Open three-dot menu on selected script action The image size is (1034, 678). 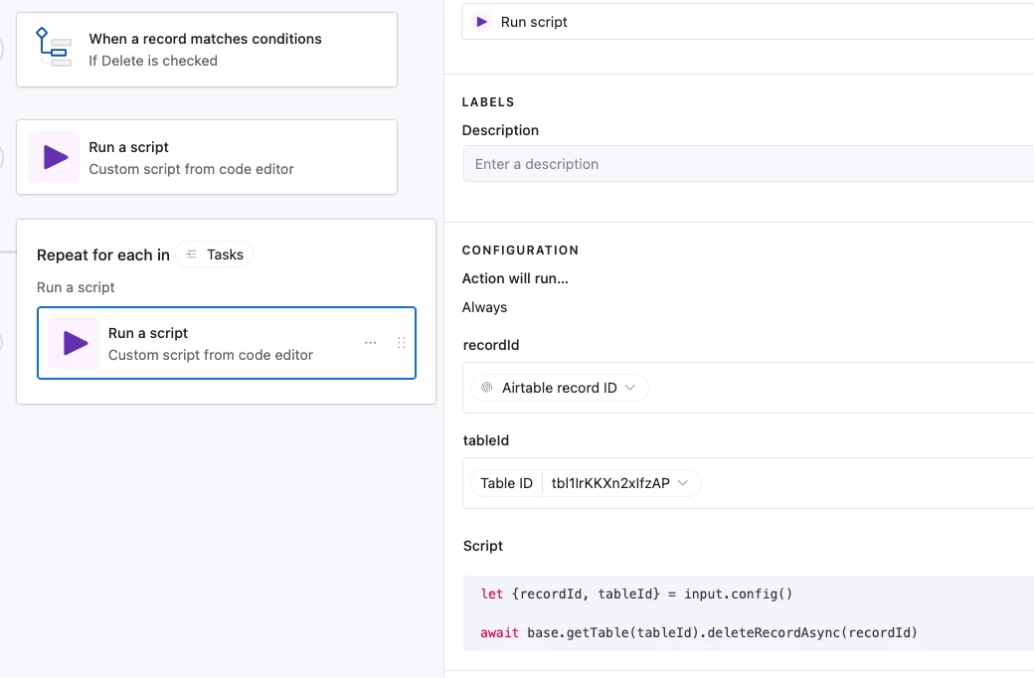point(371,343)
